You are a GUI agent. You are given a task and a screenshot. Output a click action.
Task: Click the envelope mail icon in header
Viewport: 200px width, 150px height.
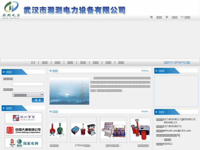[182, 17]
